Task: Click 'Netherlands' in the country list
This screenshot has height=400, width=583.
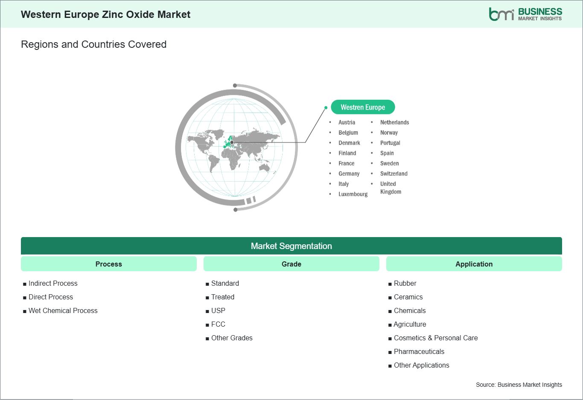Action: 394,122
